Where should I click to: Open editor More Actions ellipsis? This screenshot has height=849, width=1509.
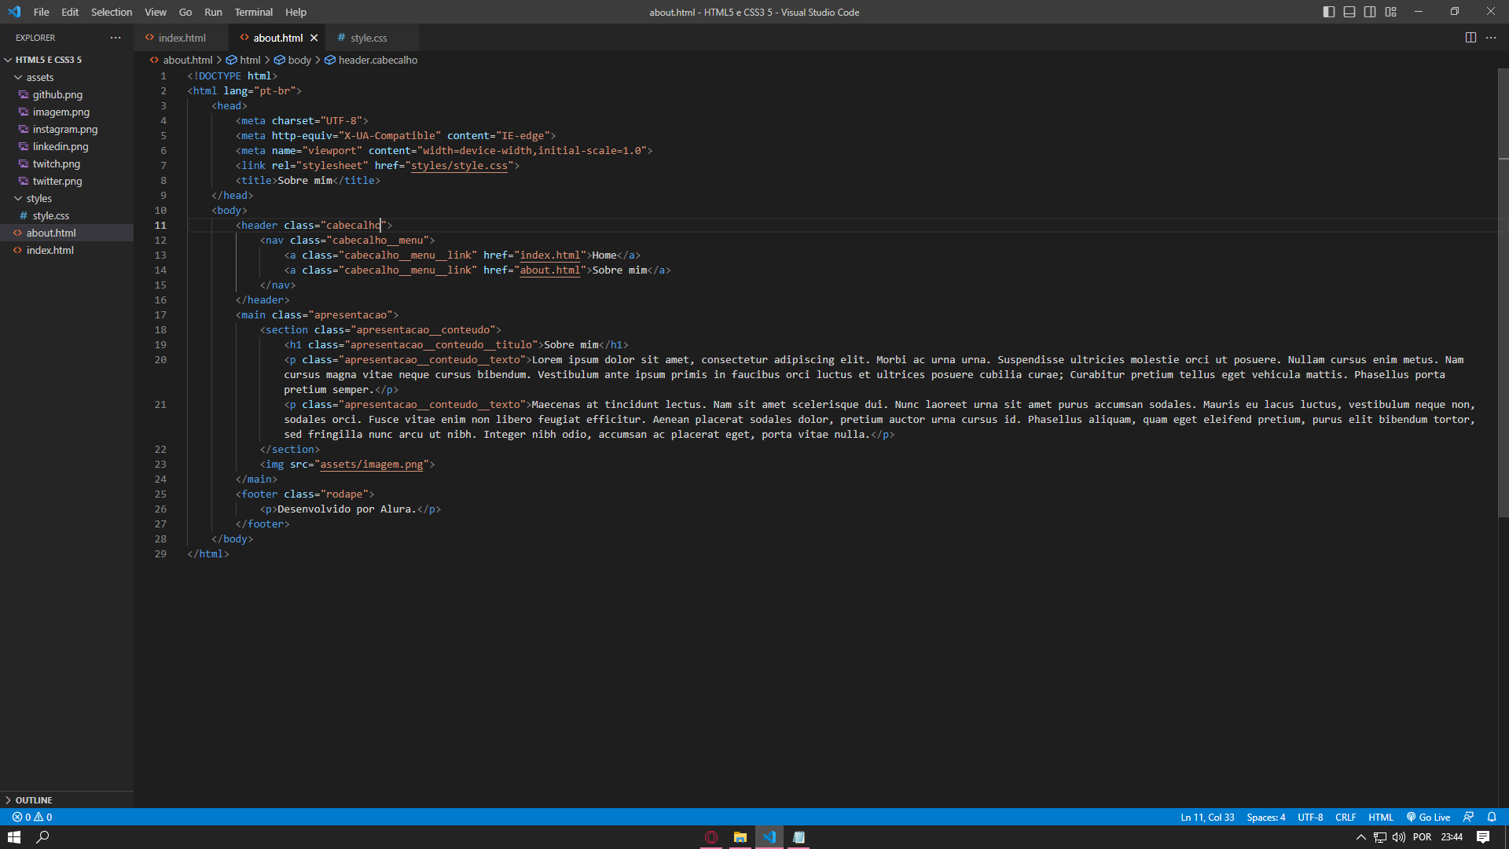click(1491, 38)
